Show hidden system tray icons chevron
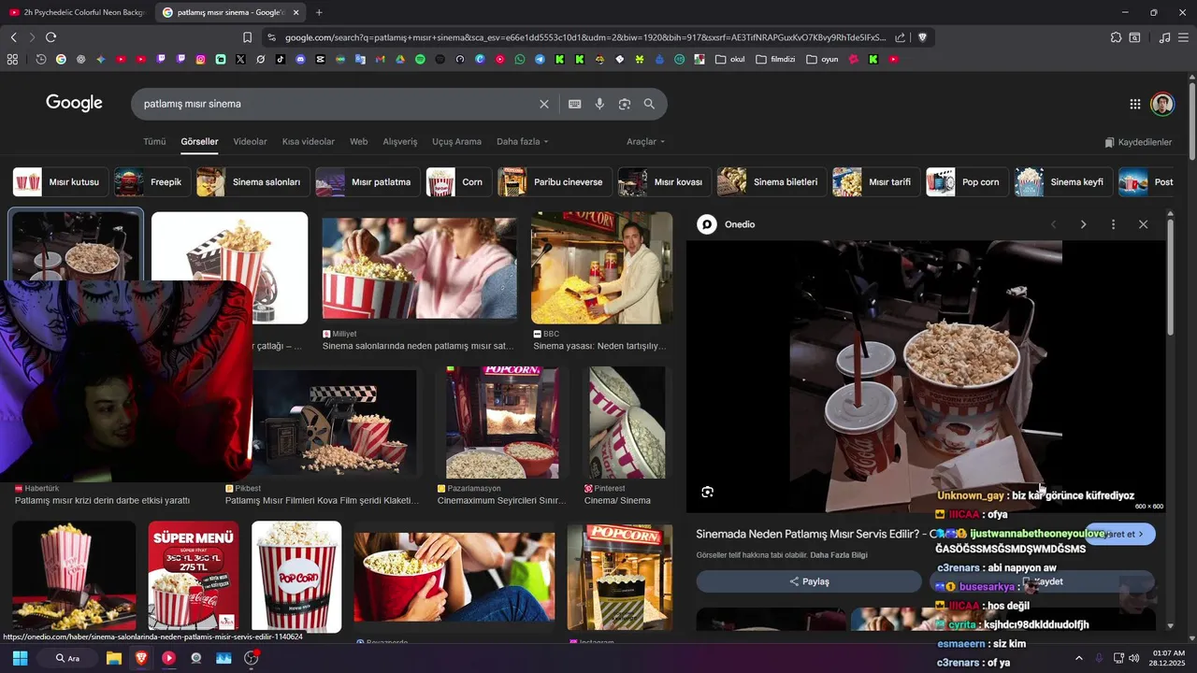 click(x=1078, y=658)
